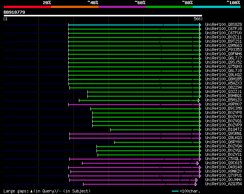Click the cyan alignment bar of Q8S8Z8
Screen dimensions: 244x194
click(134, 25)
